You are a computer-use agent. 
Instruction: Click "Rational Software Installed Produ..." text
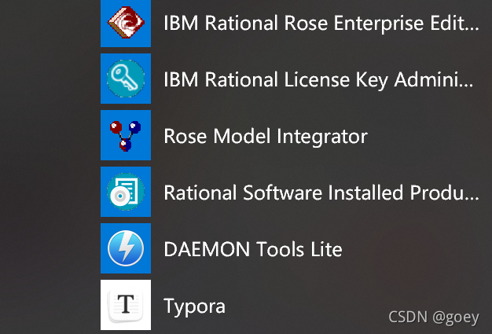321,193
